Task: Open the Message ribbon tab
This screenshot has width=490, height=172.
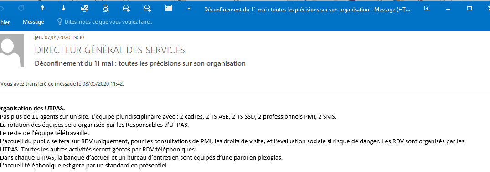Action: [33, 22]
